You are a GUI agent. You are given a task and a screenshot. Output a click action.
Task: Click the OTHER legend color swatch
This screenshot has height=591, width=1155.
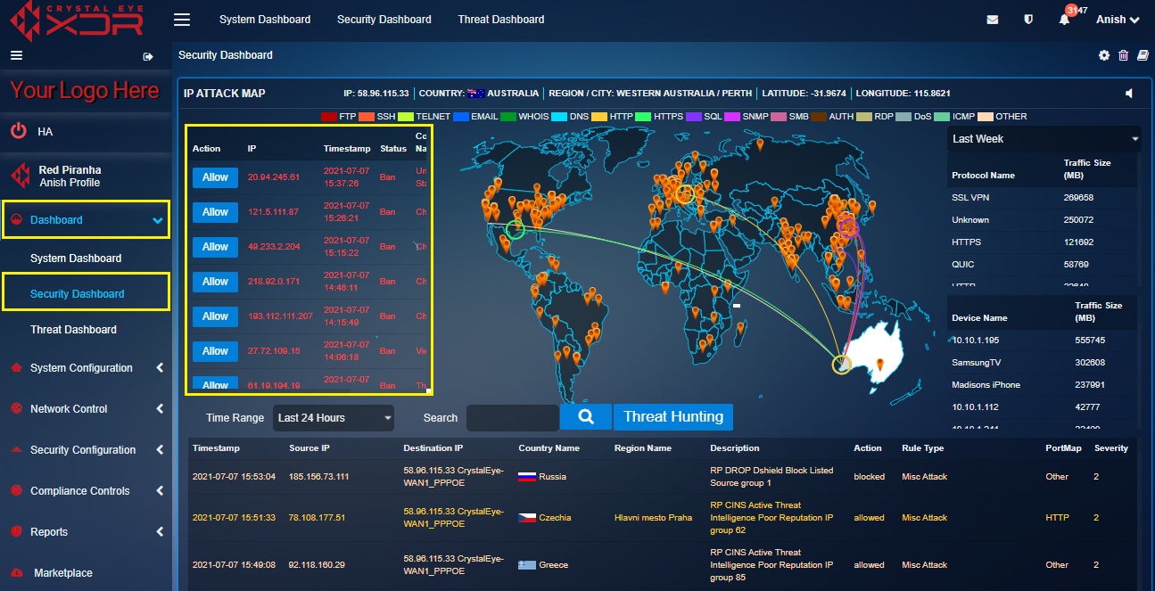point(986,117)
